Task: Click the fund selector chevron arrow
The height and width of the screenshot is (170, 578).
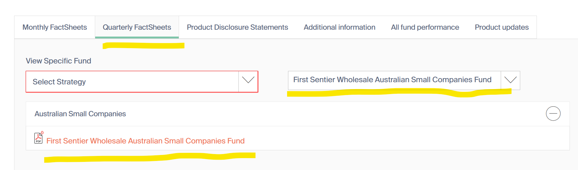Action: (x=510, y=80)
